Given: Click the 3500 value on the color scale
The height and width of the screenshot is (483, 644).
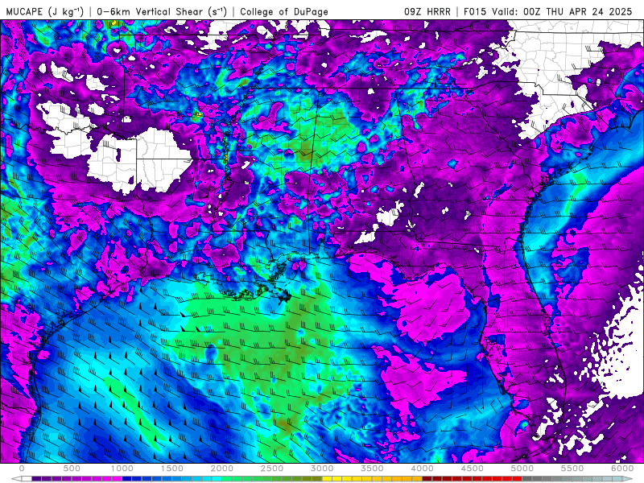Looking at the screenshot, I should (373, 469).
